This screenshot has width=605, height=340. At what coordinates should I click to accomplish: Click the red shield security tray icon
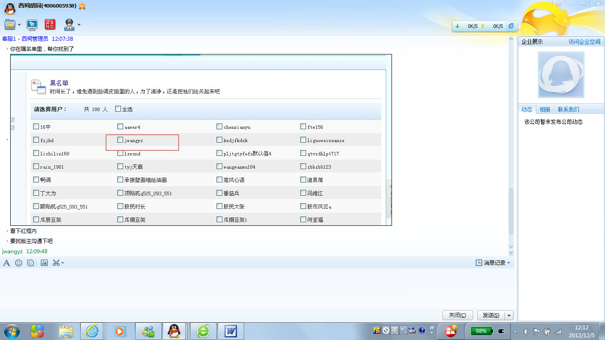[x=451, y=330]
